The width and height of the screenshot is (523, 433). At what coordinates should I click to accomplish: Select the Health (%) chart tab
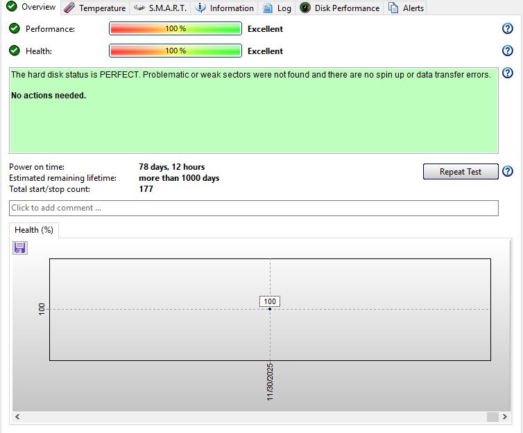[34, 230]
